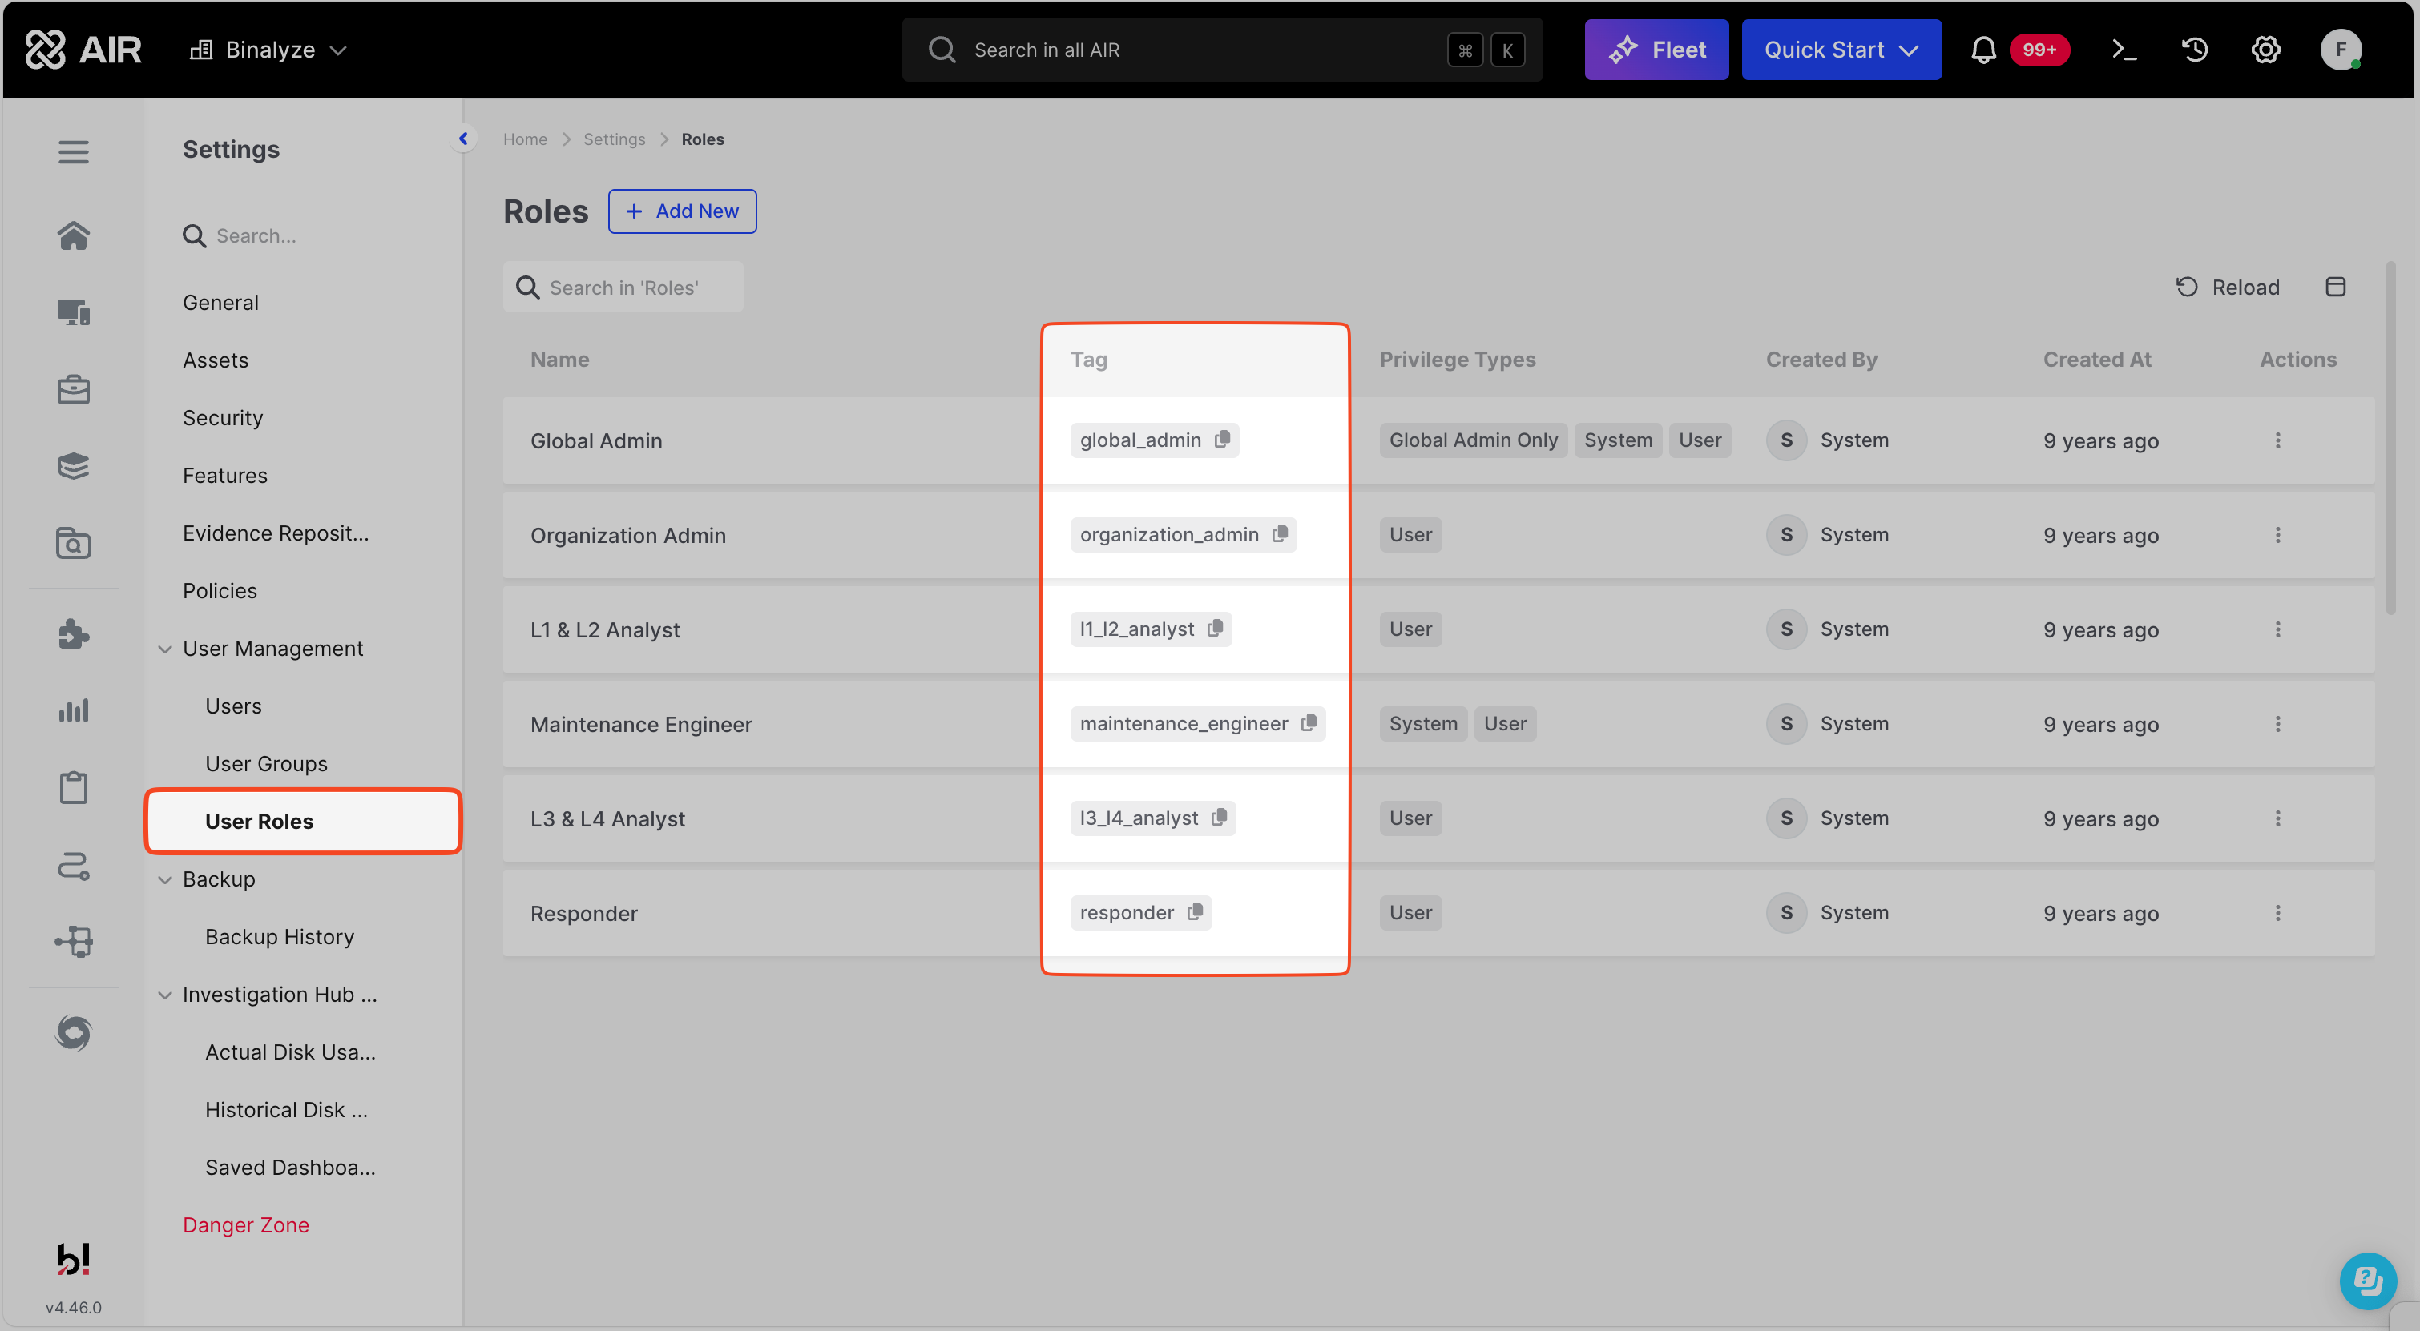Screen dimensions: 2420x1331
Task: Open the history clock icon in the top bar
Action: pos(2195,50)
